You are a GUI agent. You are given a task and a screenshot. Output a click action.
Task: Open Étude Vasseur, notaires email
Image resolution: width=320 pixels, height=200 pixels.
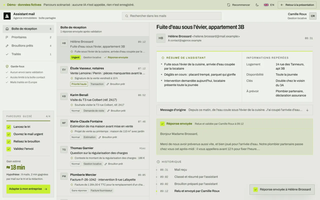click(x=103, y=76)
